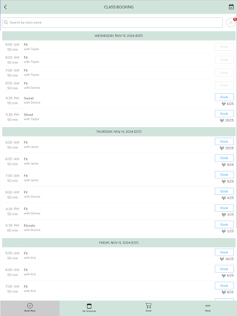
Task: Switch to My Schedule tab
Action: pos(89,307)
